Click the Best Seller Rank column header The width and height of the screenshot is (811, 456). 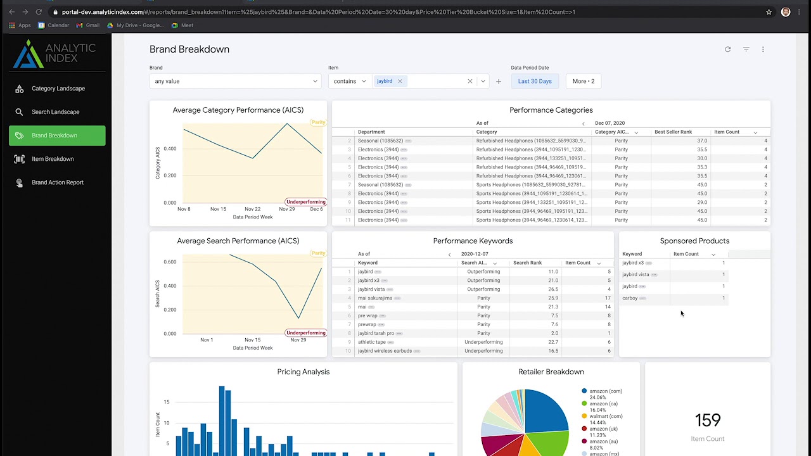(x=673, y=132)
